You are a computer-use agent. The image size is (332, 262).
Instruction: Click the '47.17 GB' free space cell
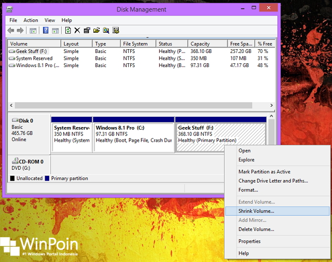pos(240,65)
